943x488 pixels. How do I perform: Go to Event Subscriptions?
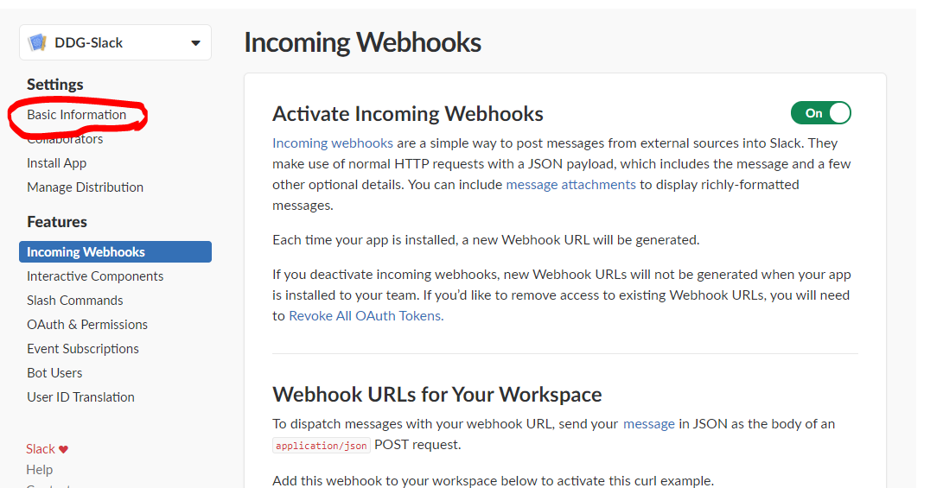pyautogui.click(x=83, y=349)
